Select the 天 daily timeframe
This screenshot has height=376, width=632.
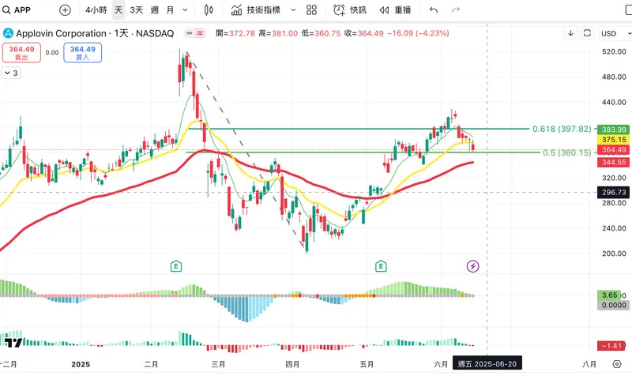pos(118,9)
